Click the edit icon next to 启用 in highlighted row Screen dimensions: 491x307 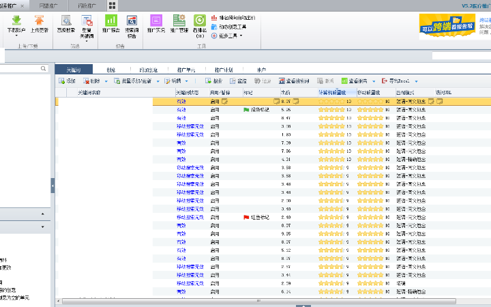click(224, 101)
